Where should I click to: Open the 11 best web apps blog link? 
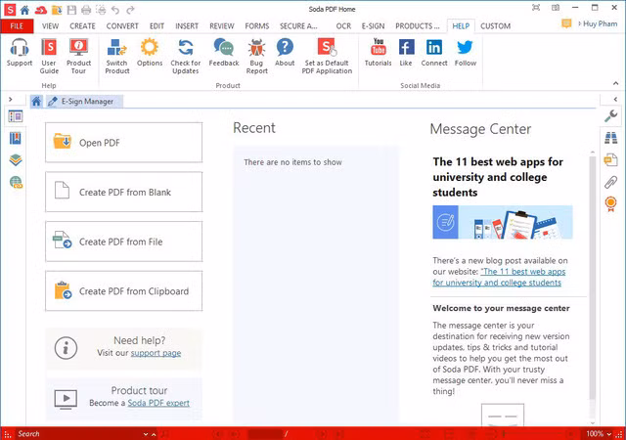pos(499,277)
